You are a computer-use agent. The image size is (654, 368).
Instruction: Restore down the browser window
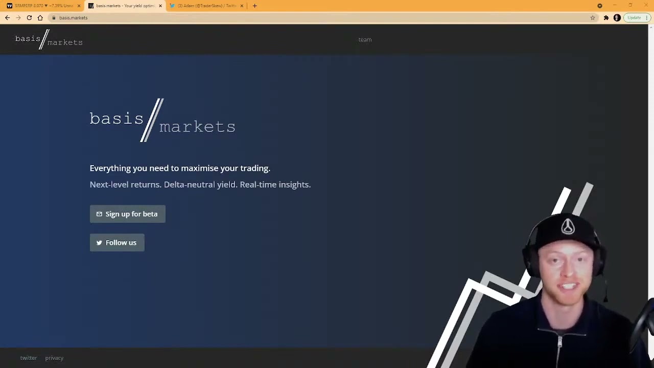click(x=630, y=5)
